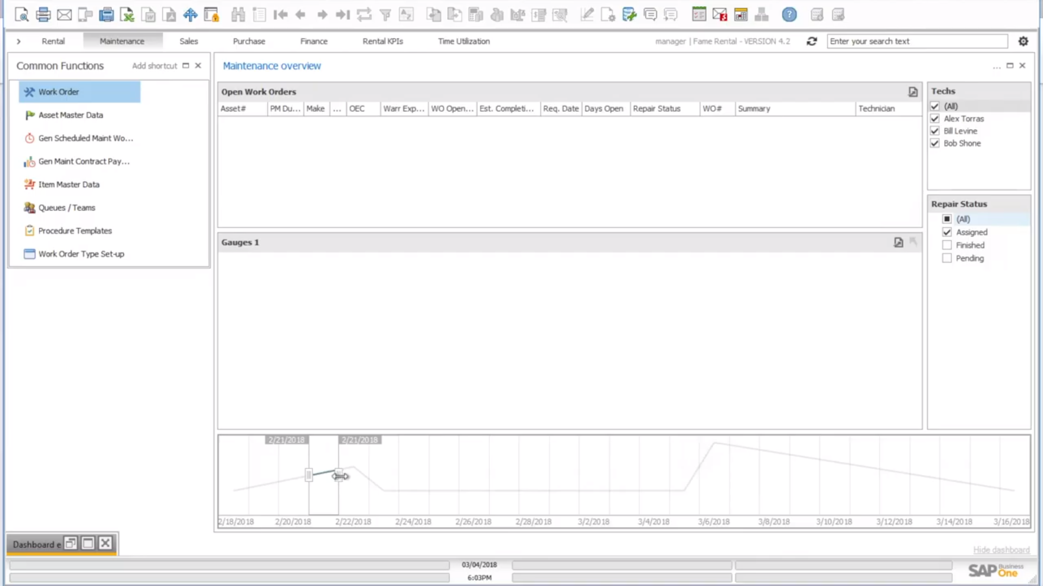The width and height of the screenshot is (1043, 586).
Task: Expand the menu chevron left of Rental
Action: click(18, 41)
